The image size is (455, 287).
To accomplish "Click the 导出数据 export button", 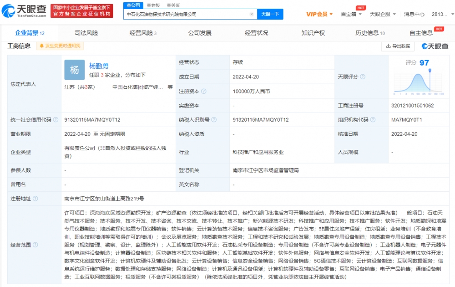I will click(398, 46).
